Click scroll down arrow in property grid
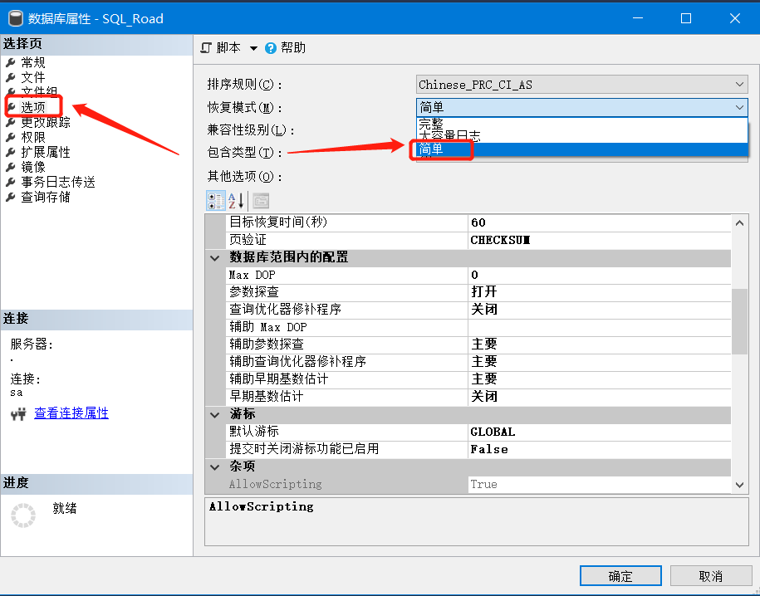The width and height of the screenshot is (760, 596). (x=739, y=485)
